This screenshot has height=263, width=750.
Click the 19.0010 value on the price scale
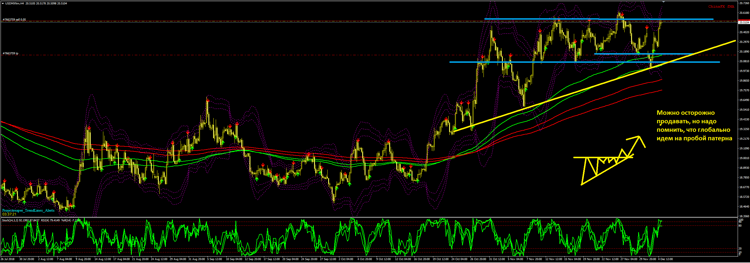(x=744, y=158)
